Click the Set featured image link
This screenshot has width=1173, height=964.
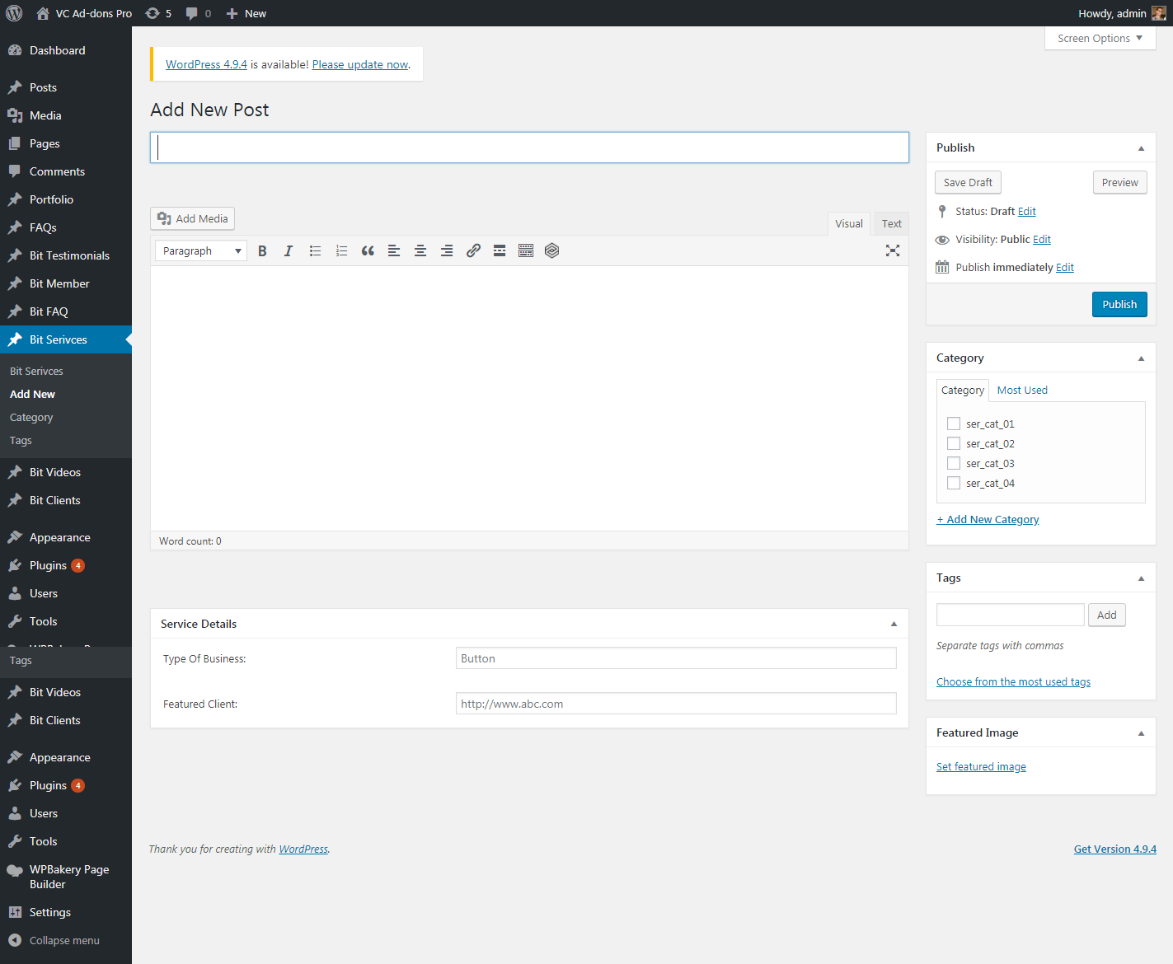coord(981,767)
